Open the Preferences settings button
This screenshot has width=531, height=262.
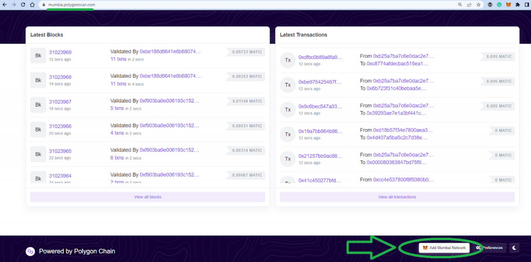490,248
